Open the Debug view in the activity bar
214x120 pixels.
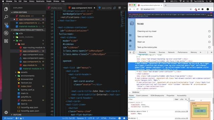pos(6,33)
